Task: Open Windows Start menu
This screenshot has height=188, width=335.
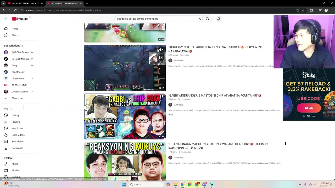Action: coord(124,185)
